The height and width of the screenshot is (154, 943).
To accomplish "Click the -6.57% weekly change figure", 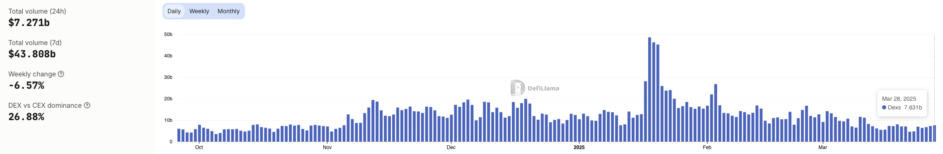I will [26, 85].
